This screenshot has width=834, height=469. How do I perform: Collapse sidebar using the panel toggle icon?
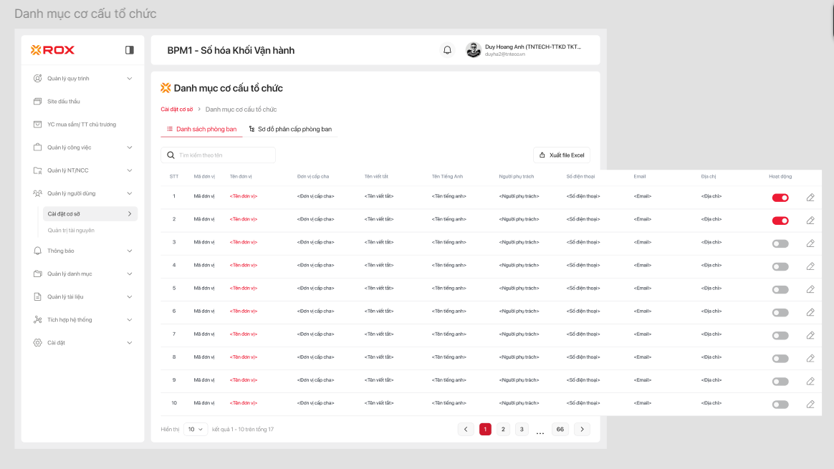coord(130,50)
